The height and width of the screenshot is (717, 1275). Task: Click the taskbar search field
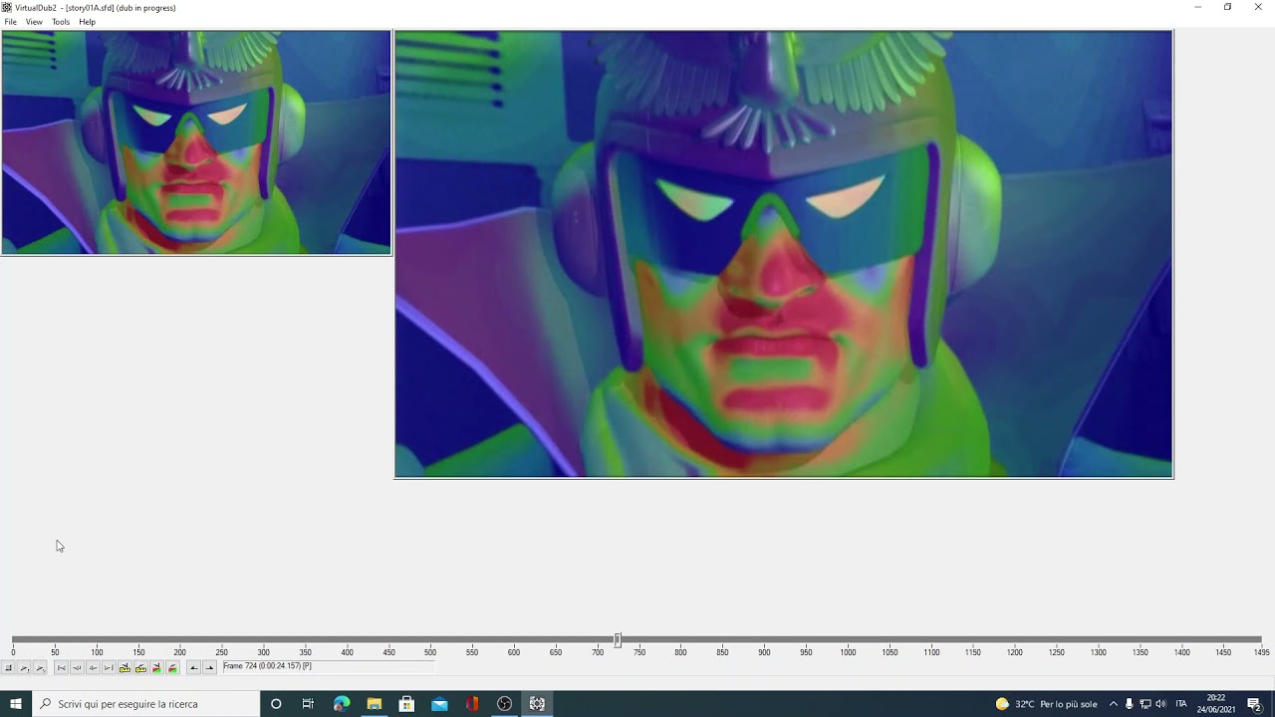[x=146, y=704]
